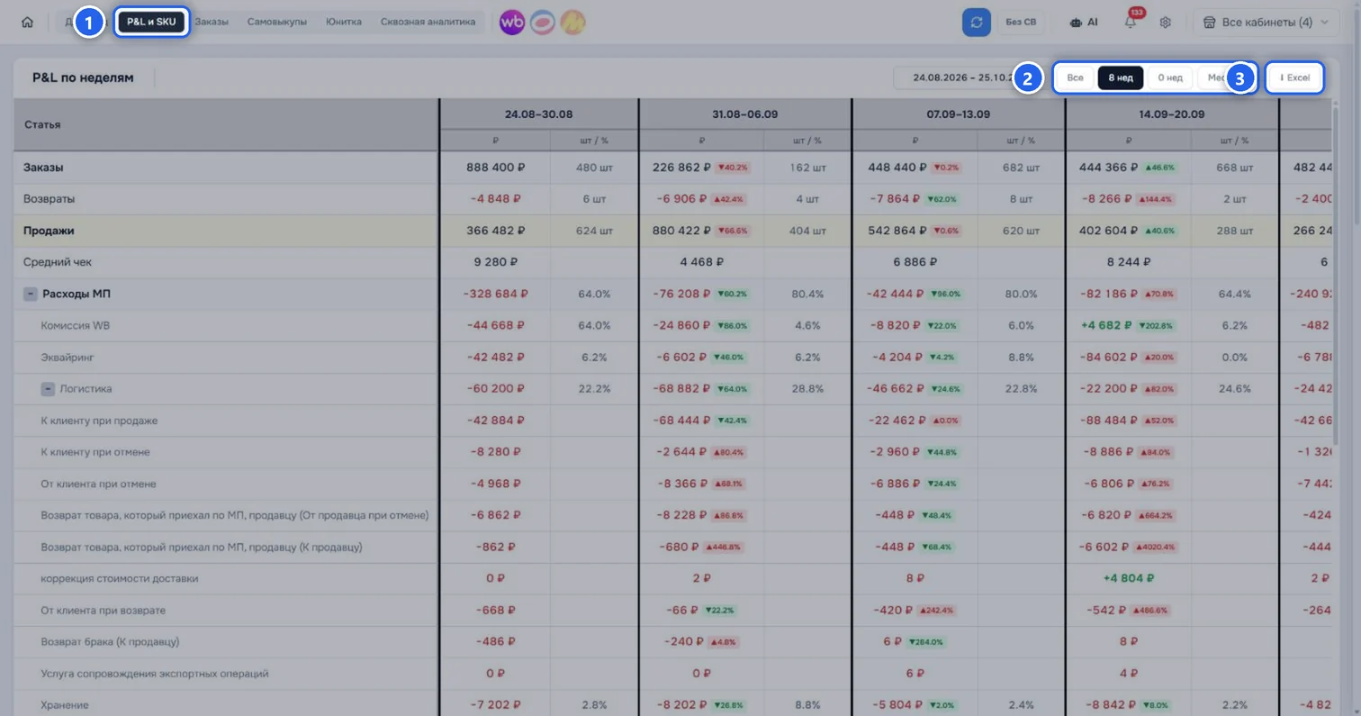Click the "366 482 ₽" sales cell
The width and height of the screenshot is (1361, 716).
pyautogui.click(x=496, y=231)
